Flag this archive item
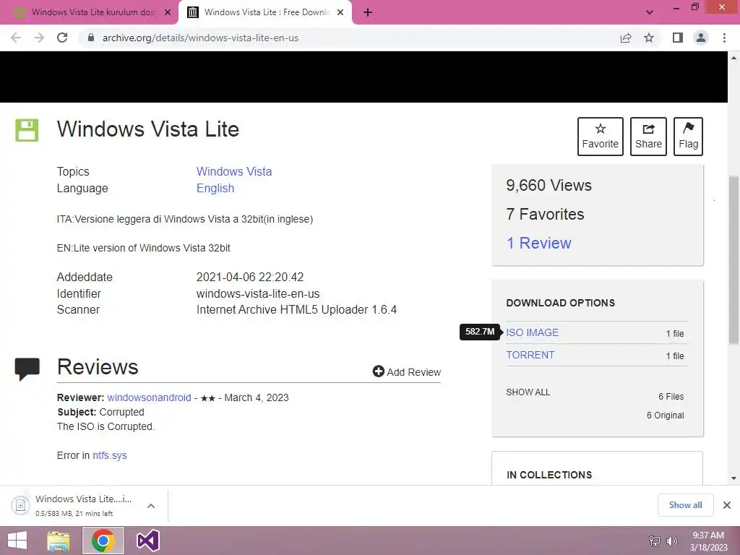The height and width of the screenshot is (555, 740). pyautogui.click(x=688, y=137)
